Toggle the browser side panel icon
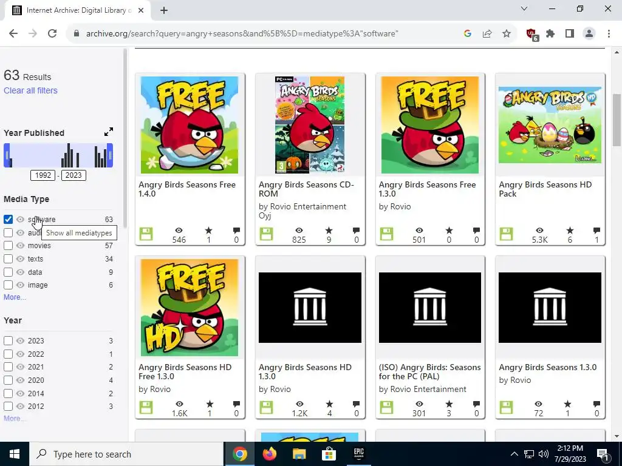This screenshot has width=622, height=466. (x=570, y=34)
